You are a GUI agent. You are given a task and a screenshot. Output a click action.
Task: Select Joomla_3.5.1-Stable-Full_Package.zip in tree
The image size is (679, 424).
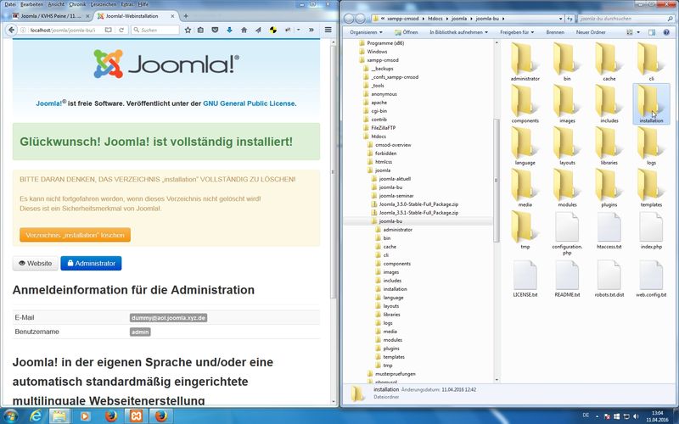(418, 213)
